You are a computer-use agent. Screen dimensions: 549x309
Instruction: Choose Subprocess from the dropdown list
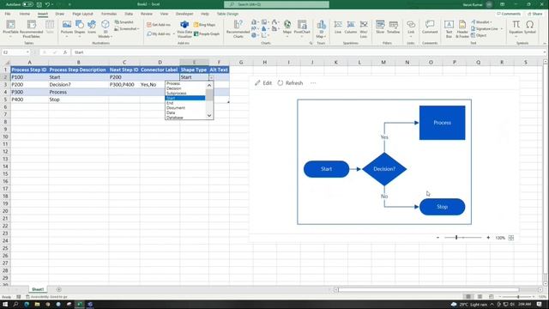pos(185,94)
